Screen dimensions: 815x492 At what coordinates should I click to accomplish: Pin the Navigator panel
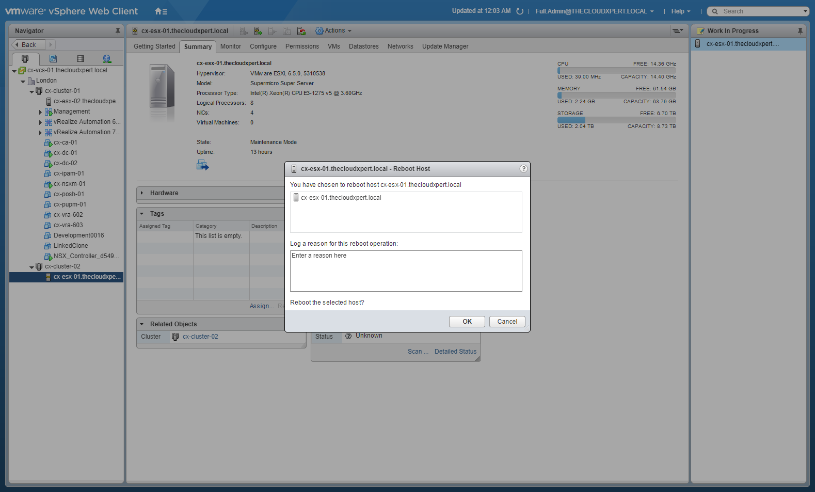(x=118, y=31)
